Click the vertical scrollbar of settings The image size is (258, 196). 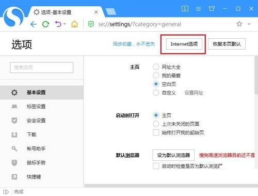(256, 75)
